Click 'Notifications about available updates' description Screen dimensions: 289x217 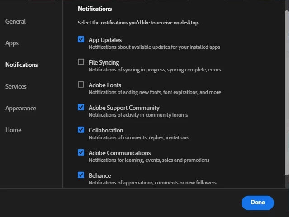pyautogui.click(x=154, y=47)
